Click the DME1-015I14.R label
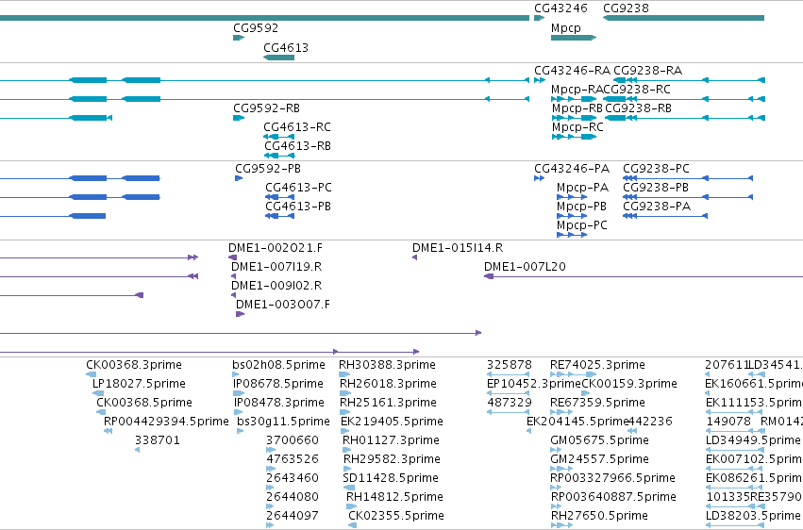 click(x=458, y=248)
